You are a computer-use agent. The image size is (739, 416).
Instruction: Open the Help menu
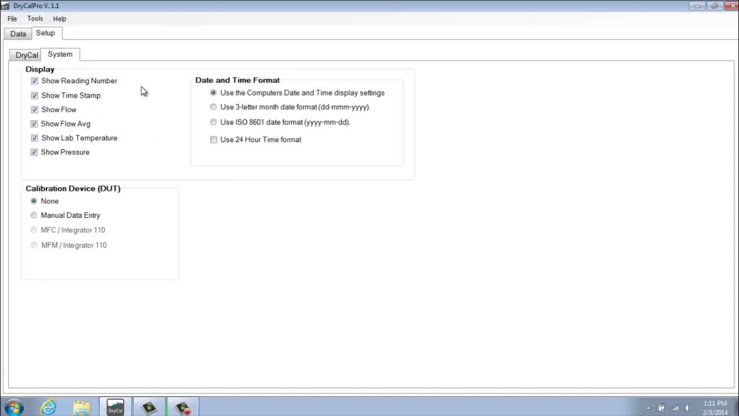(x=59, y=18)
